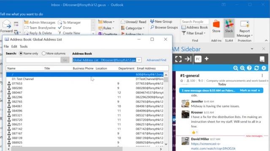Sort by Department column header
Screen dimensions: 270x151
[126, 68]
